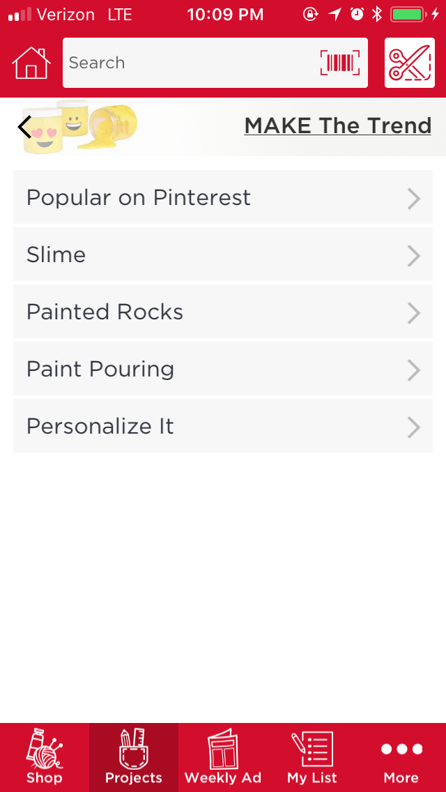Tap the More three-dots icon
446x792 pixels.
(x=401, y=756)
